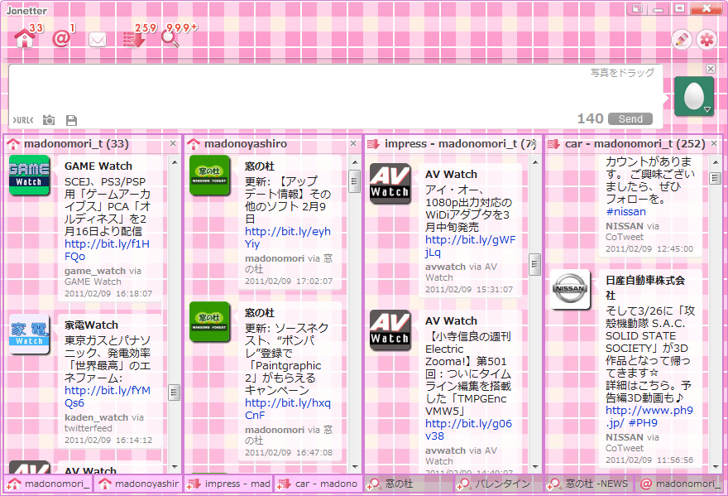Open settings via the pink gear icon
The height and width of the screenshot is (496, 728).
click(x=706, y=40)
